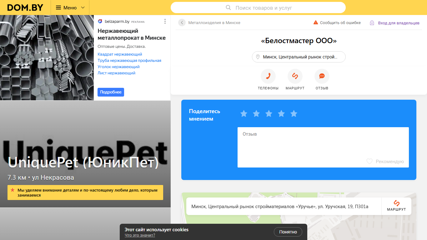This screenshot has height=240, width=427.
Task: Open the Труба нержавеющая профильная link
Action: pyautogui.click(x=129, y=61)
